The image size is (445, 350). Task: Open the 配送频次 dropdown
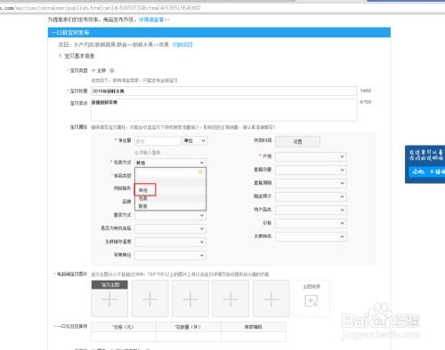(311, 196)
